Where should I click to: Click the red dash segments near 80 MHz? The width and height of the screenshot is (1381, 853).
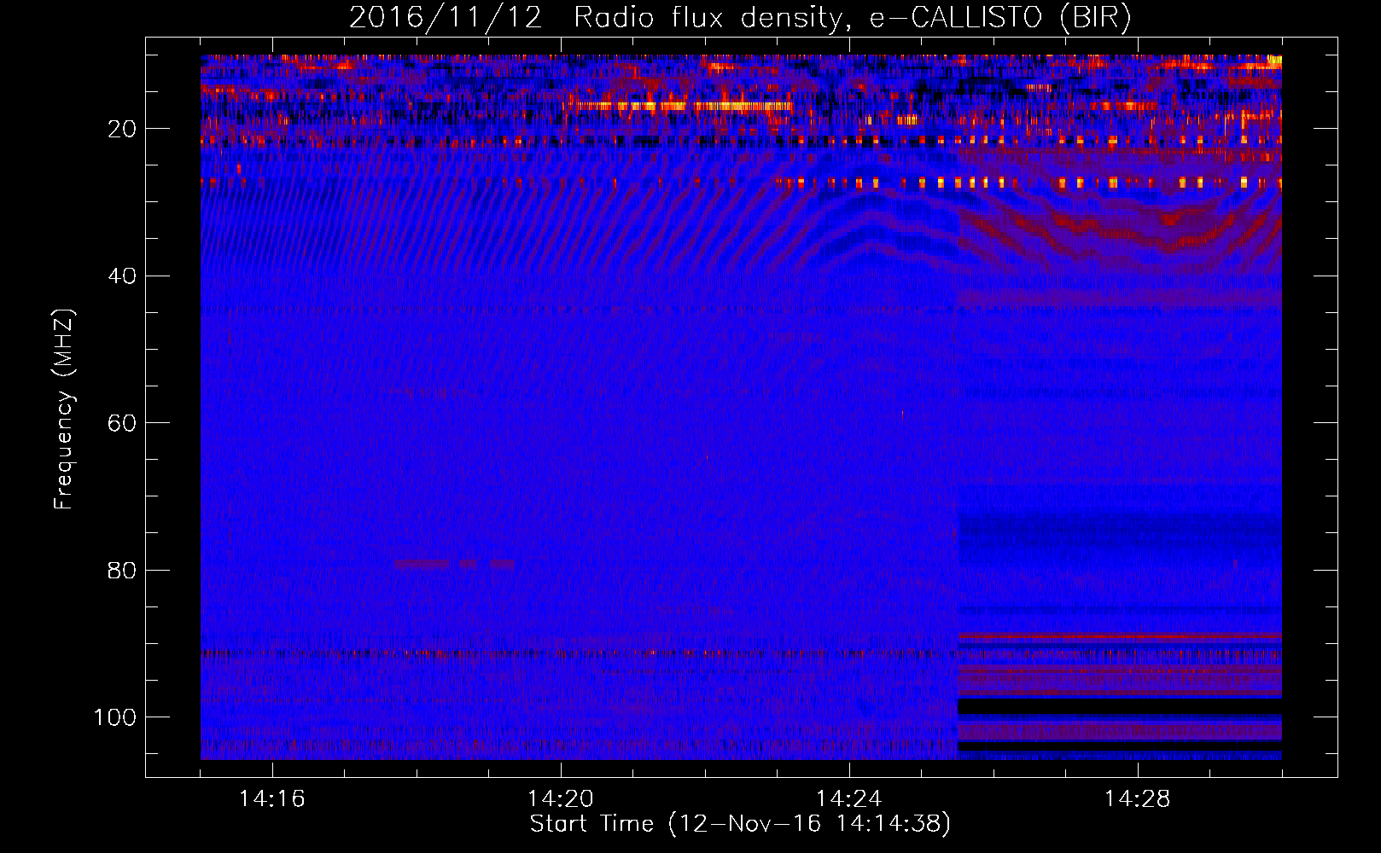click(455, 564)
